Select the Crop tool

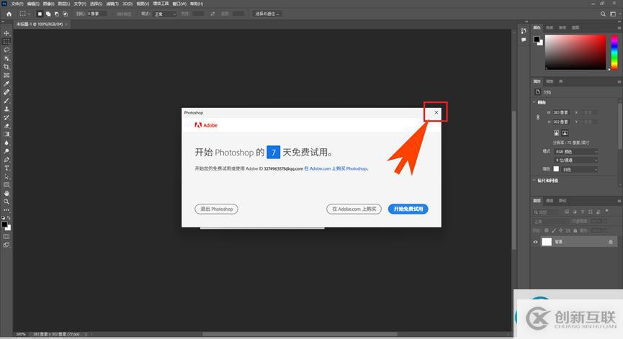click(x=6, y=67)
